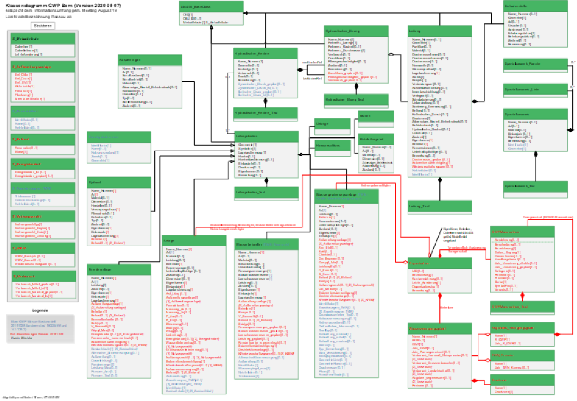Screen dimensions: 577x401
Task: Click the Legende heading
Action: (x=40, y=310)
